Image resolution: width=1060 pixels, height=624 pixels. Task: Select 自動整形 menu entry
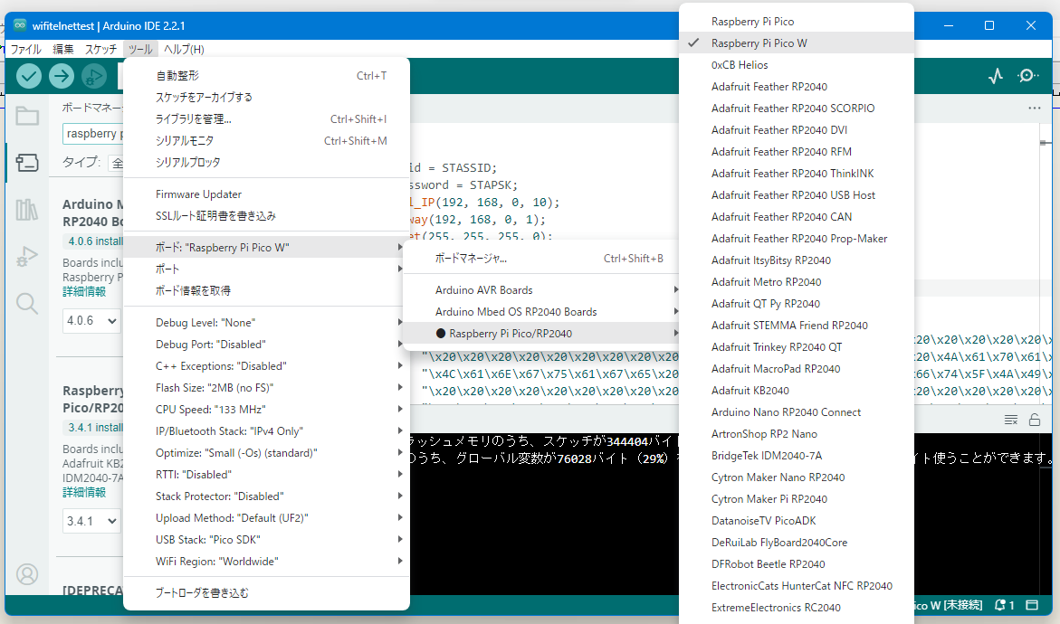[x=266, y=76]
